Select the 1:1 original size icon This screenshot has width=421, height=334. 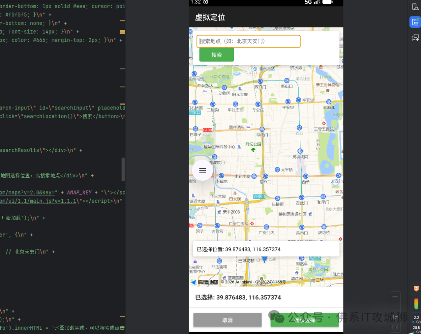coord(395,317)
